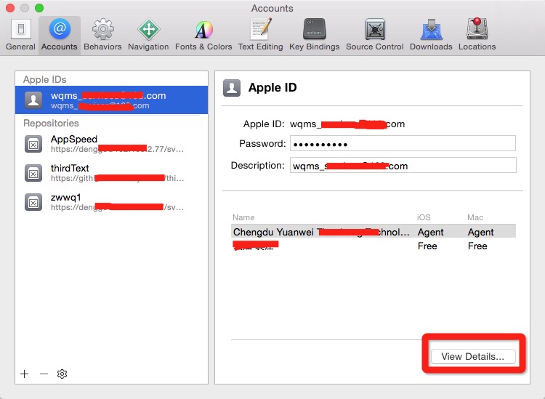Switch to Navigation preferences
The width and height of the screenshot is (545, 399).
point(148,35)
